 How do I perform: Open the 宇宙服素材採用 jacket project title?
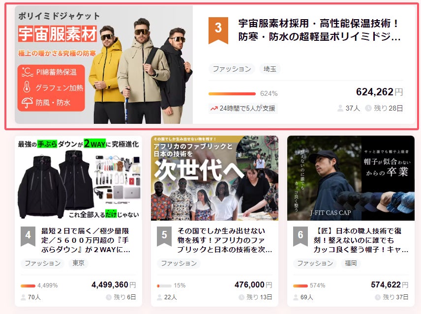click(320, 30)
